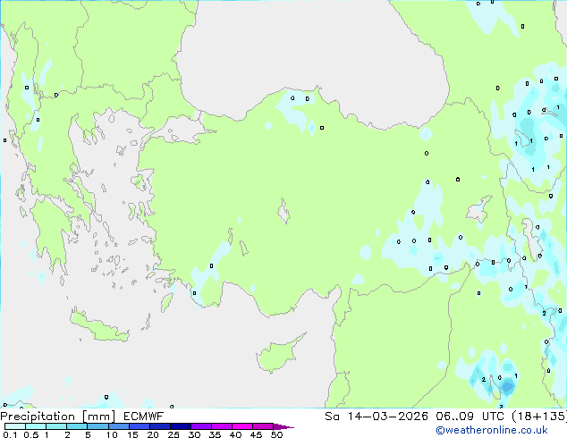Screen dimensions: 567x438
Task: Click the '15' legend scale value
Action: [132, 434]
